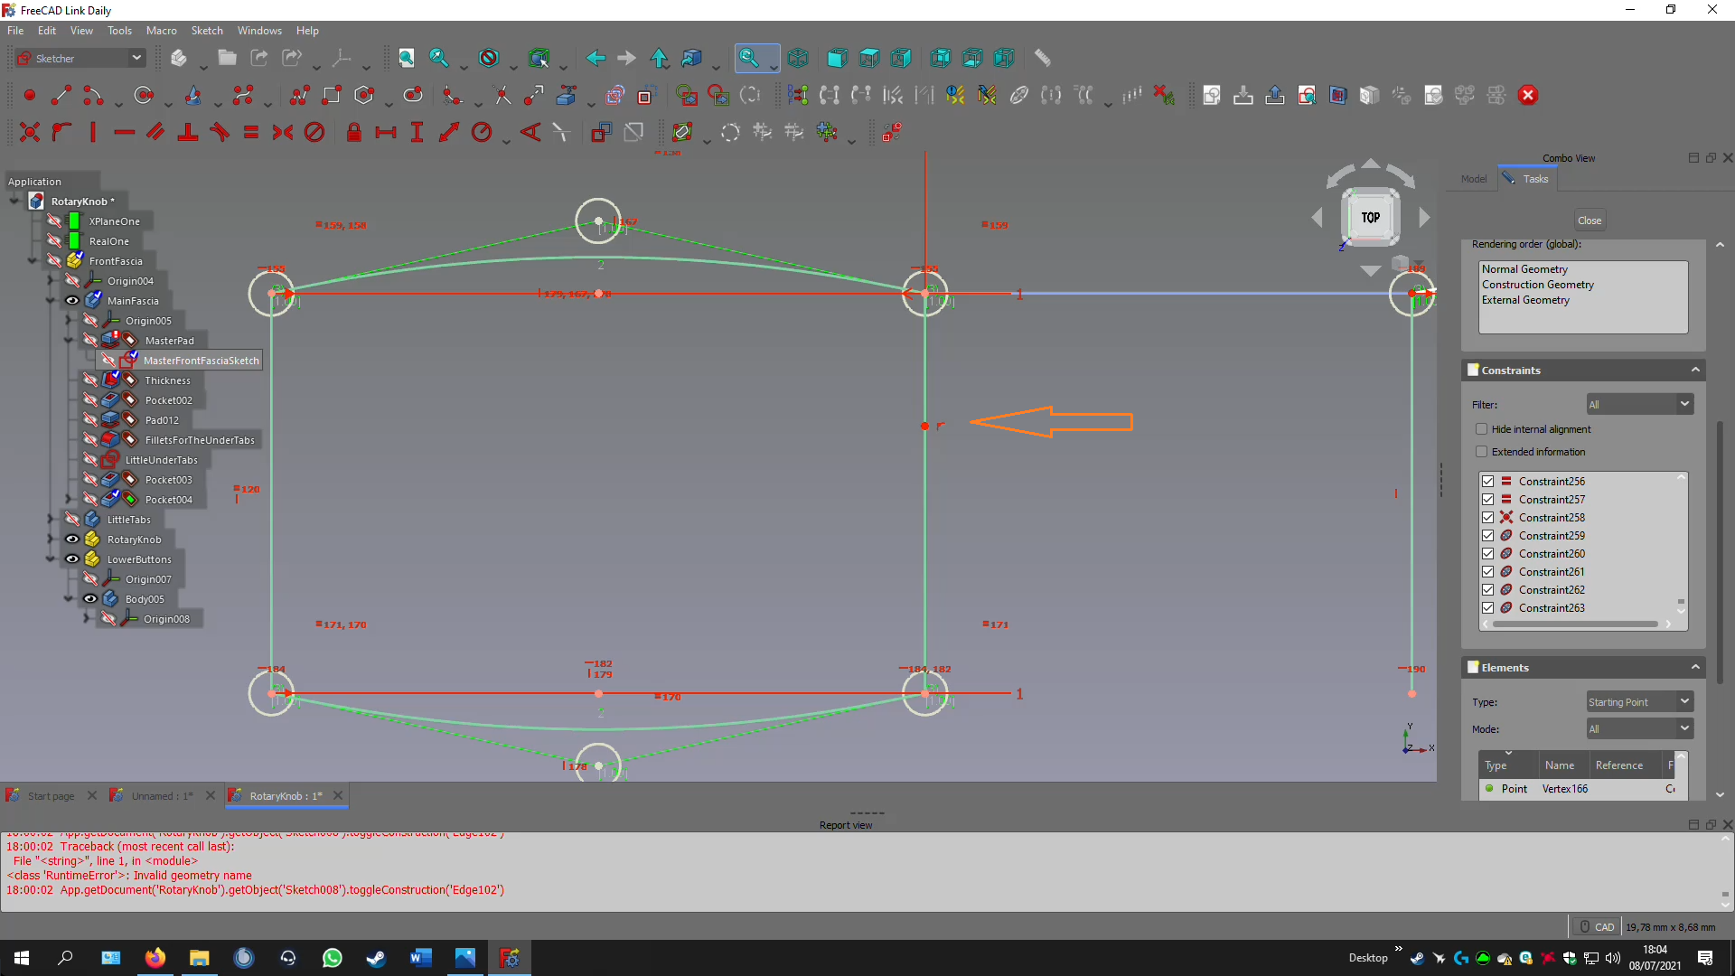Apply a horizontal constraint
Viewport: 1735px width, 976px height.
coord(124,132)
